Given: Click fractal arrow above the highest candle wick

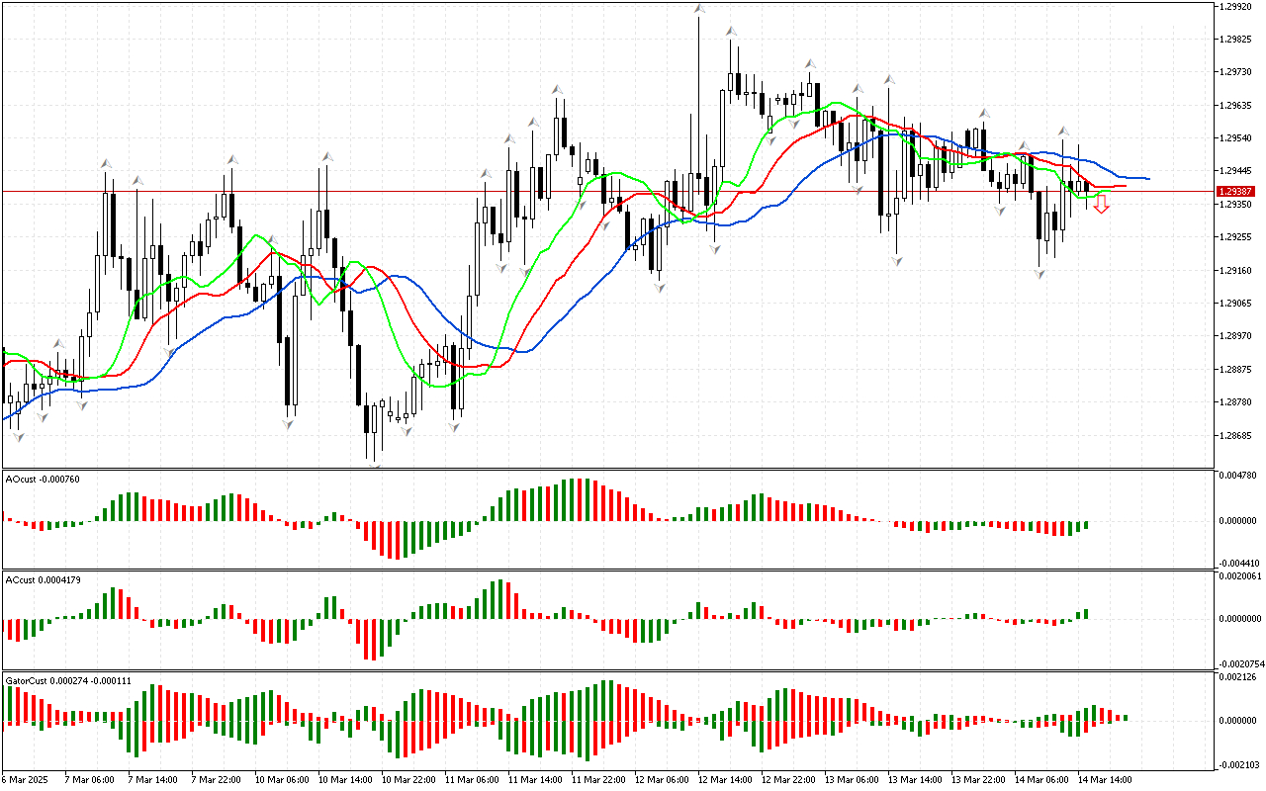Looking at the screenshot, I should tap(699, 9).
